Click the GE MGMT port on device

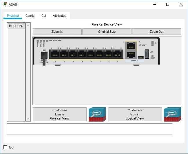click(x=131, y=46)
